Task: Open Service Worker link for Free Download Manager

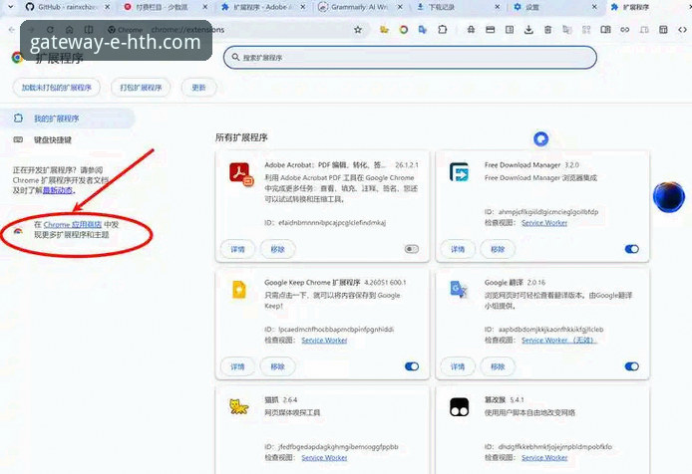Action: pyautogui.click(x=544, y=223)
